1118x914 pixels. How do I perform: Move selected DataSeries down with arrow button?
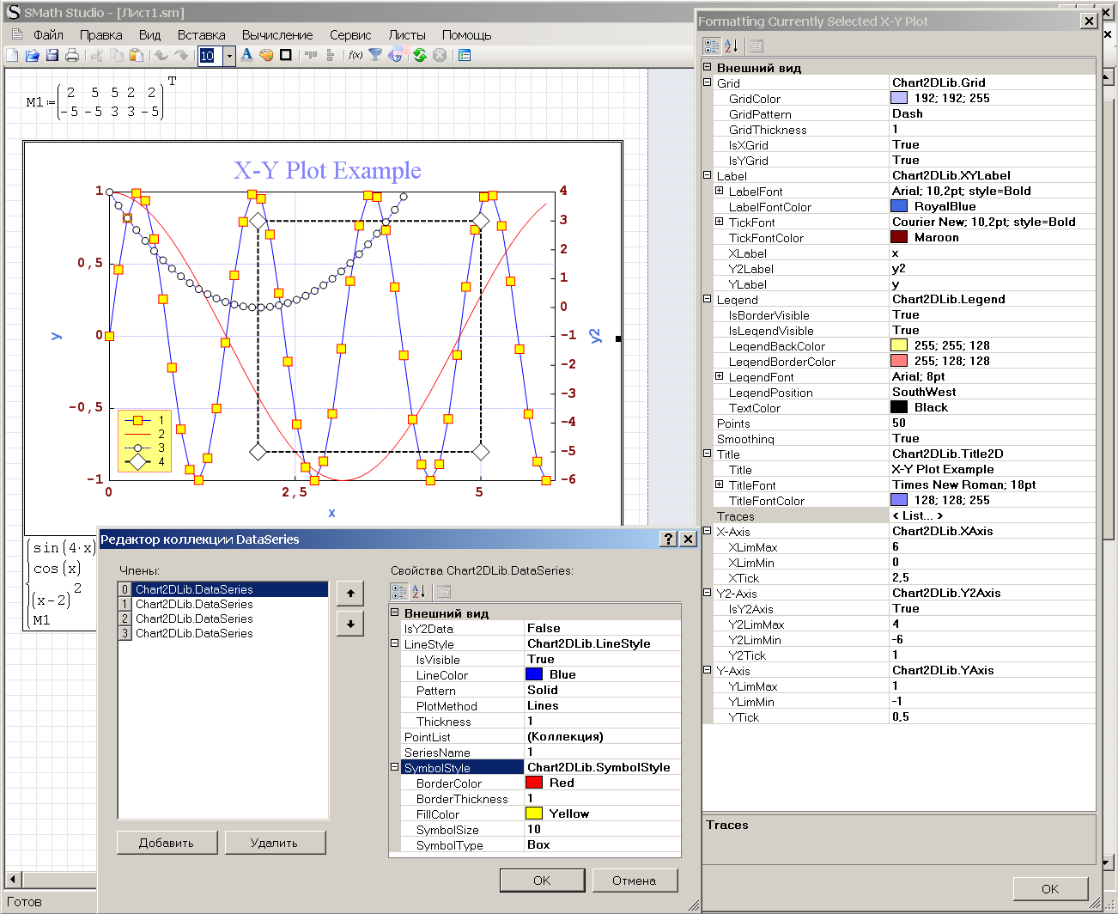point(350,624)
